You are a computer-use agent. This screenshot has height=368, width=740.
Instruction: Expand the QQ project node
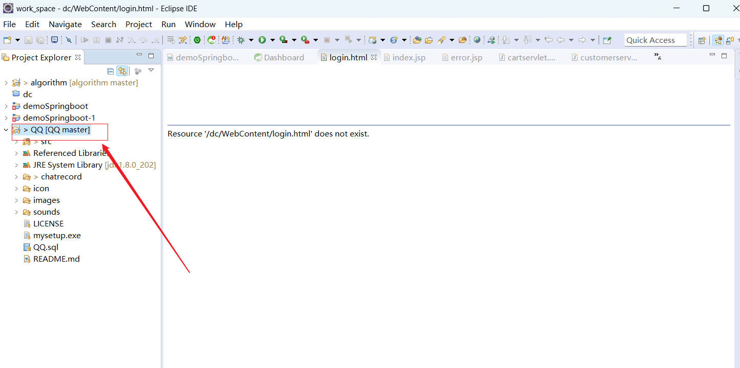pos(6,130)
